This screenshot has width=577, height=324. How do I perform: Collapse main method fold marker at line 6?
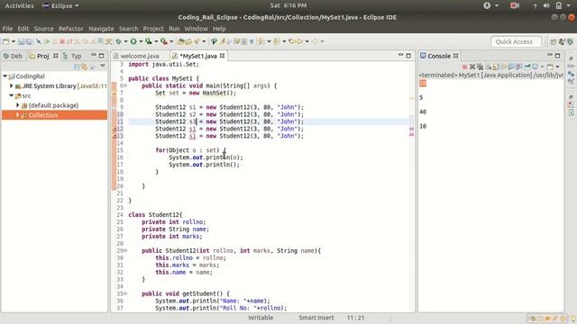pyautogui.click(x=125, y=85)
